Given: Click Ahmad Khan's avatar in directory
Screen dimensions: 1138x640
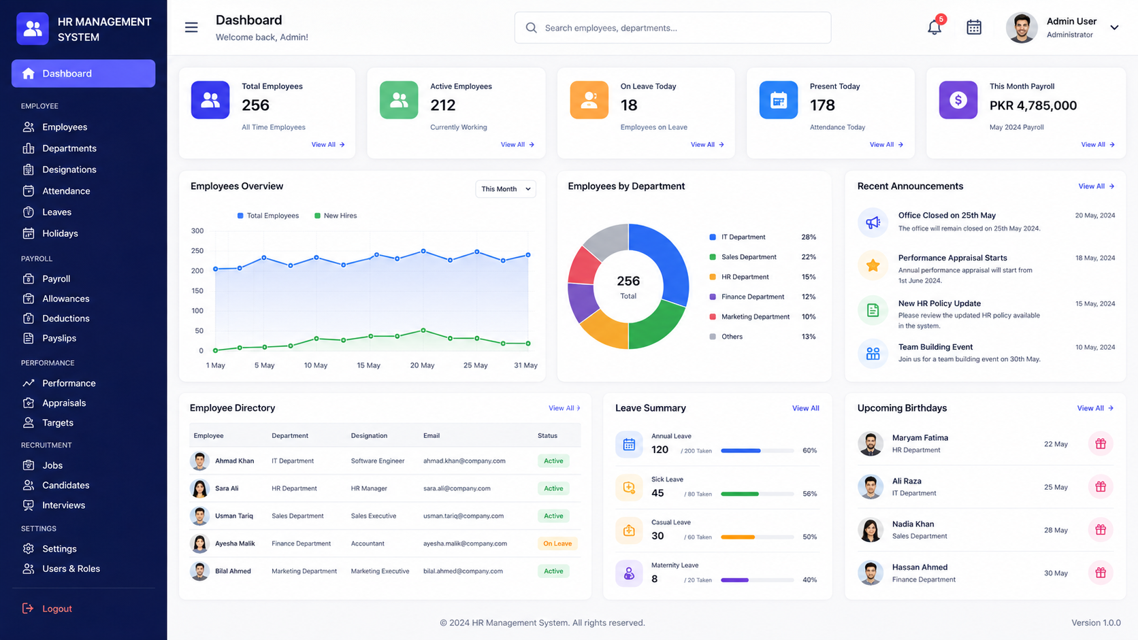Looking at the screenshot, I should pos(199,461).
